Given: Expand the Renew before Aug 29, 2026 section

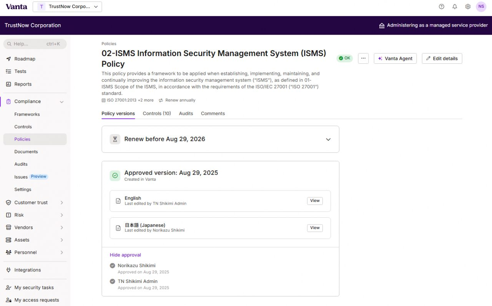Looking at the screenshot, I should click(x=328, y=139).
